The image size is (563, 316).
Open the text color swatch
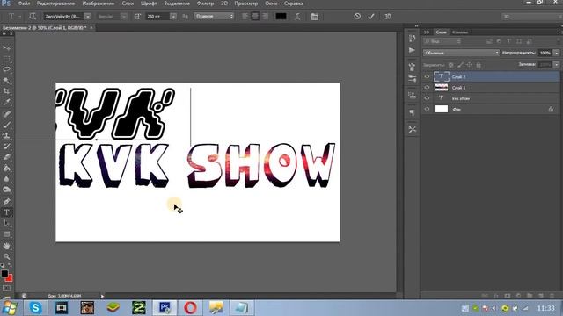tap(281, 16)
